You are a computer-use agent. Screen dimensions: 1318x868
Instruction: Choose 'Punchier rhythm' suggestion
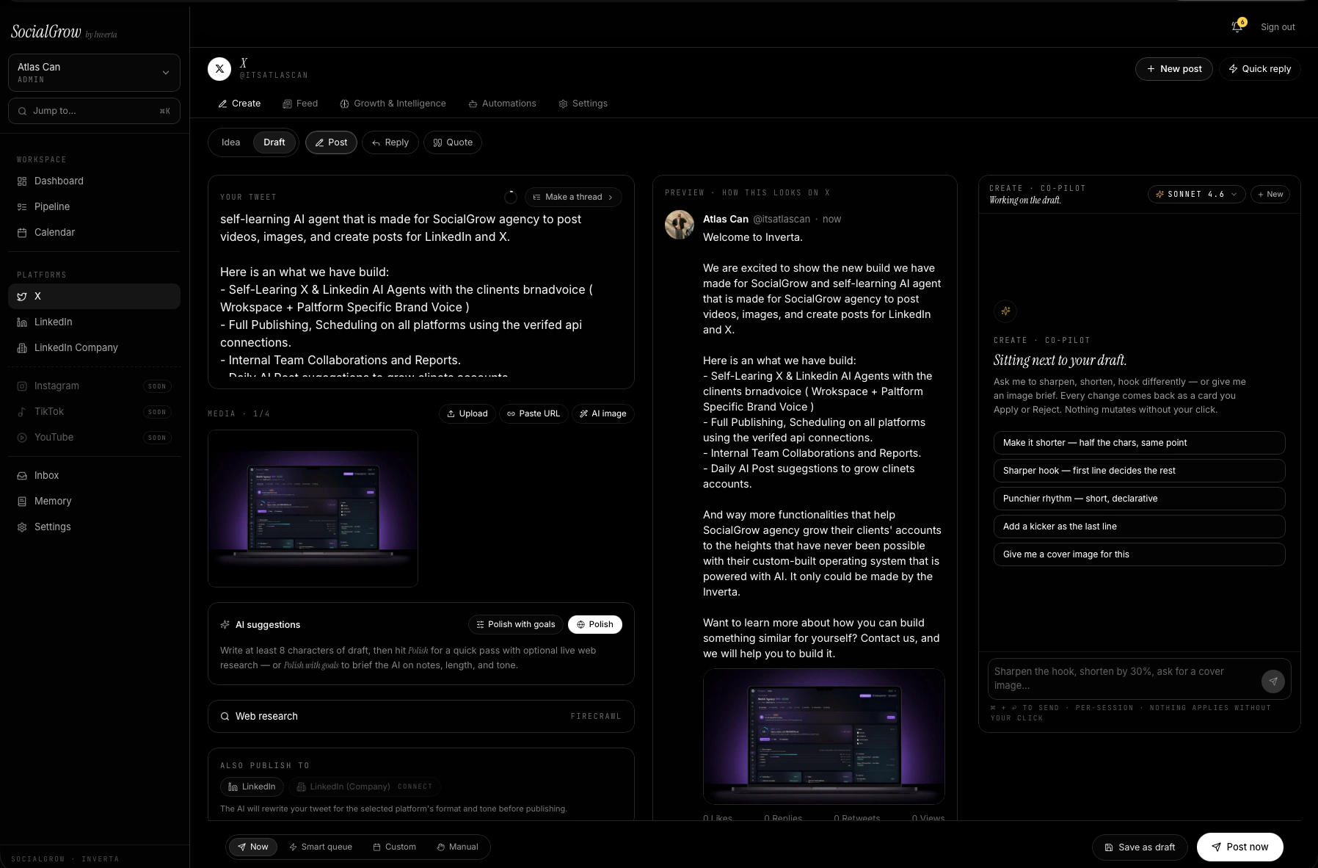point(1139,499)
